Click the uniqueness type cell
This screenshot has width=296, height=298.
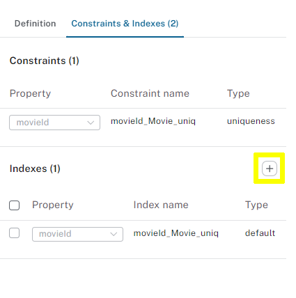(251, 121)
